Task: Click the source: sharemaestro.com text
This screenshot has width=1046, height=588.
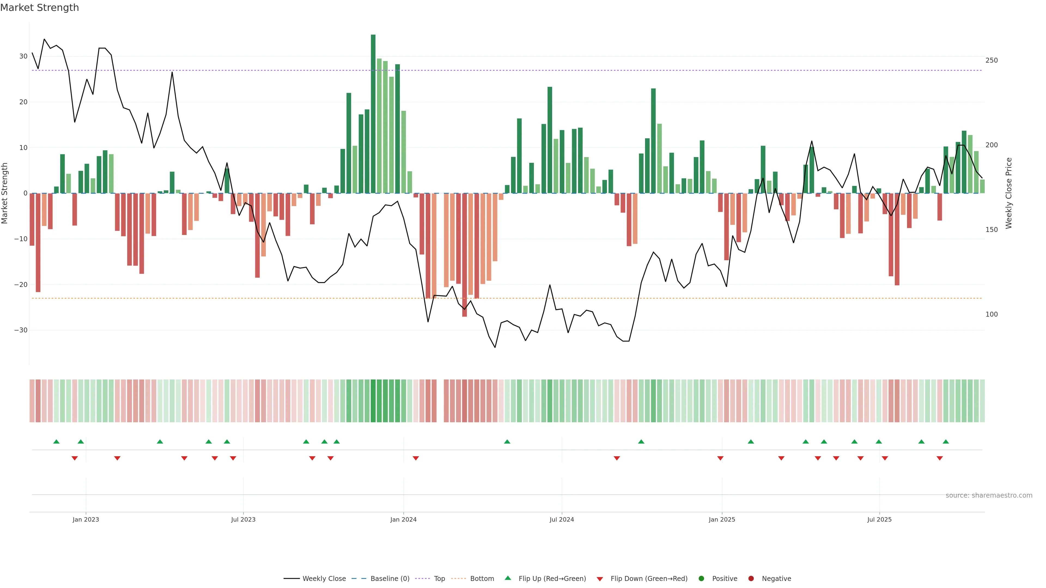Action: (989, 495)
